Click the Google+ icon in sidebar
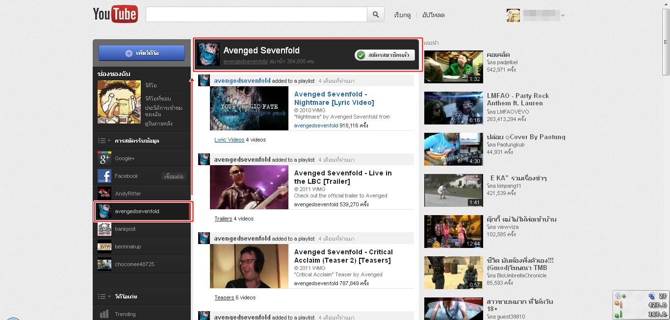 pyautogui.click(x=104, y=158)
